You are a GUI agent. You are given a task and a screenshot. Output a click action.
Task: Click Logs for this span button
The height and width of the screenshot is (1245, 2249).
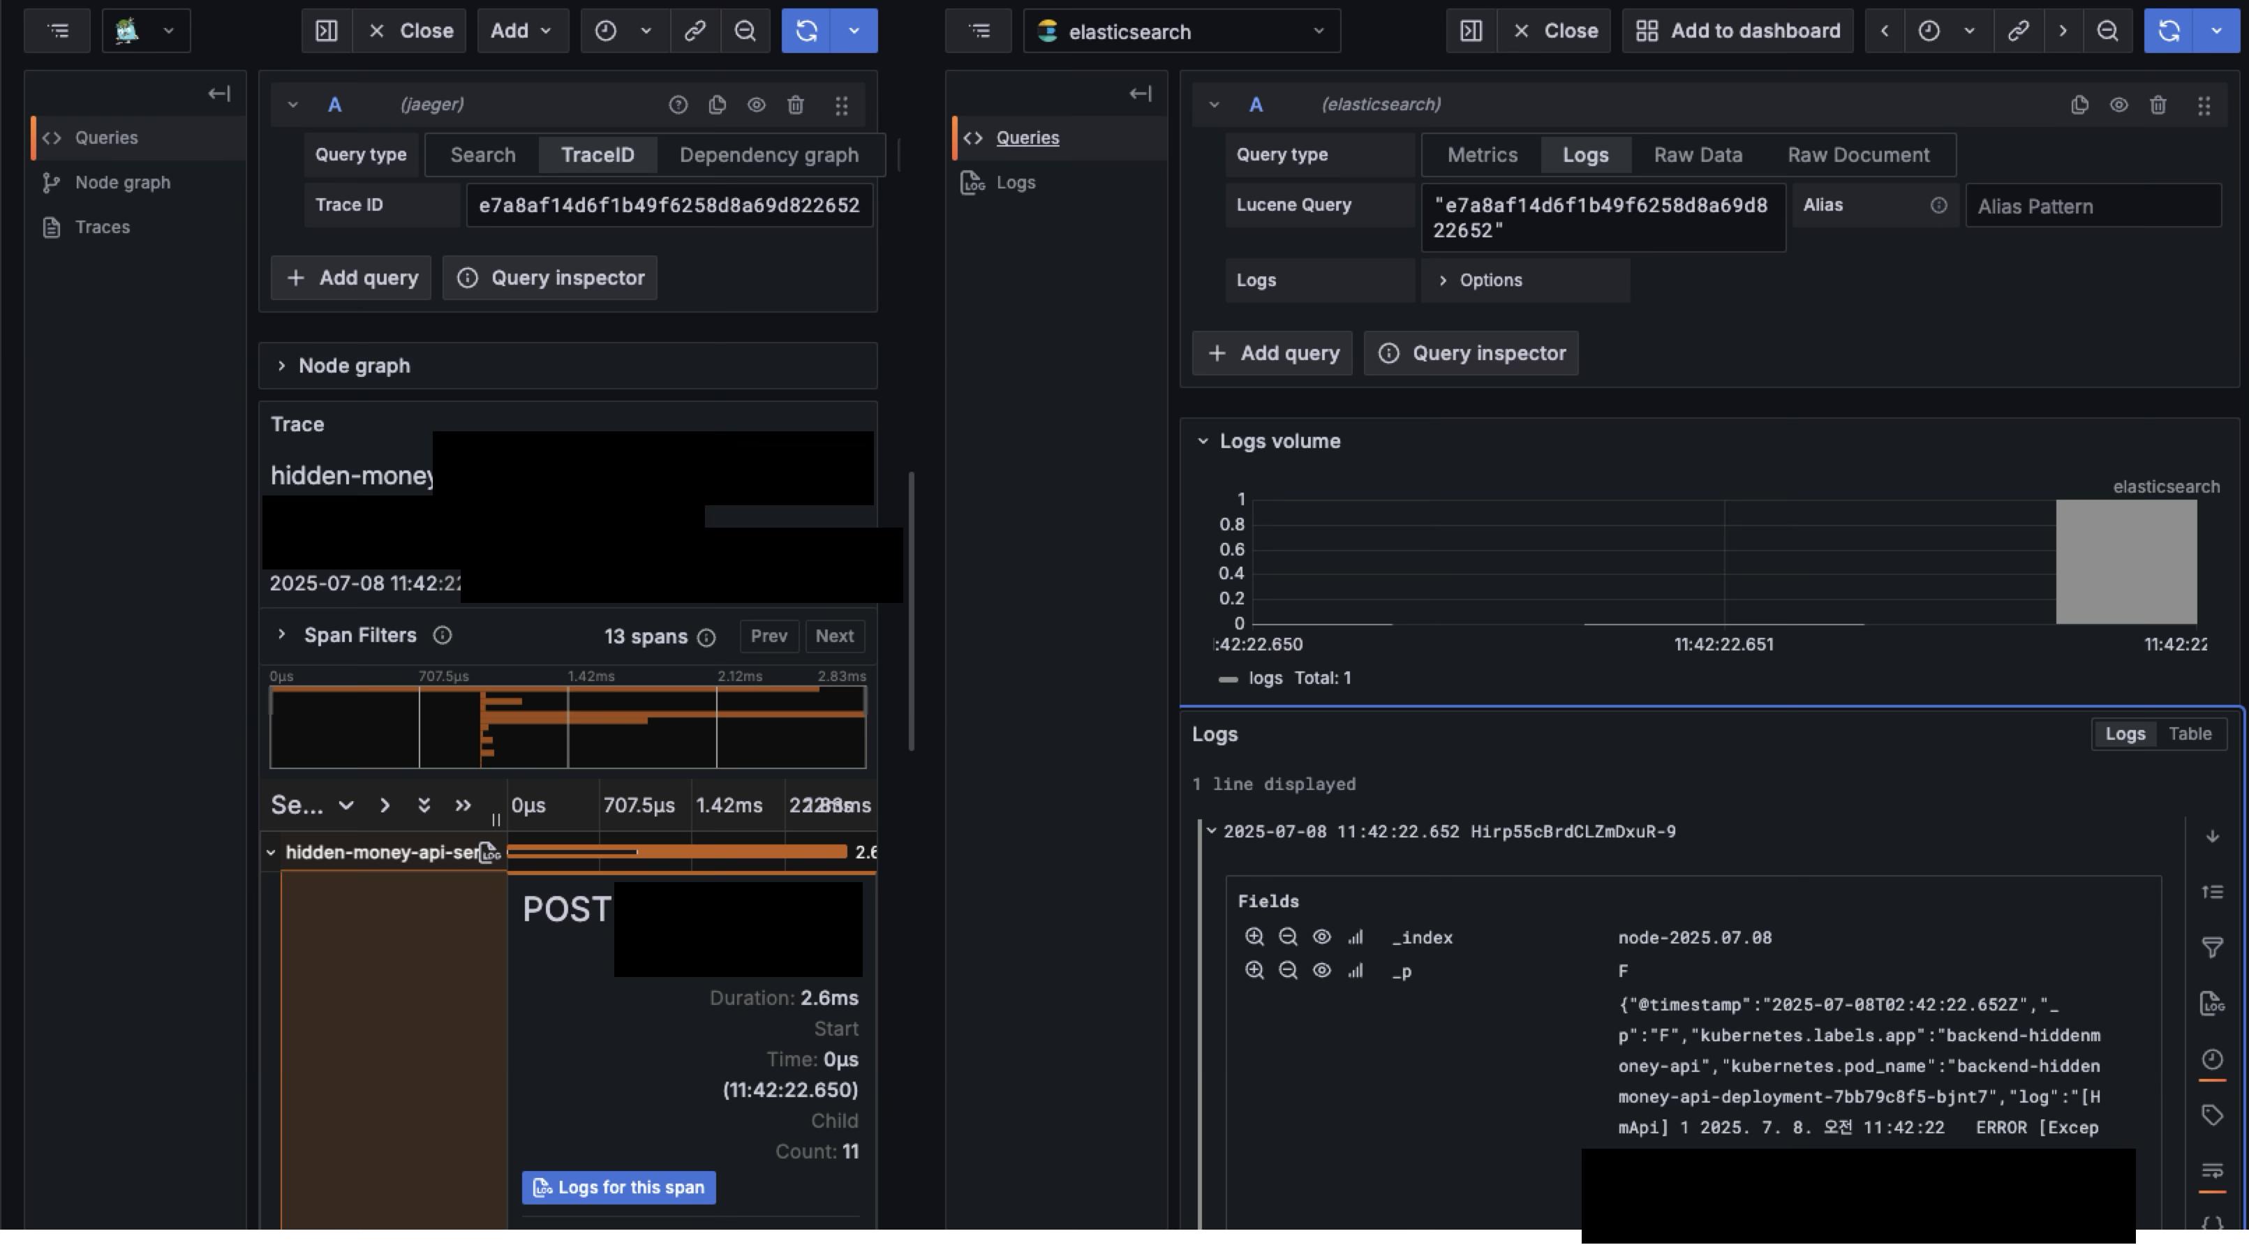tap(618, 1187)
